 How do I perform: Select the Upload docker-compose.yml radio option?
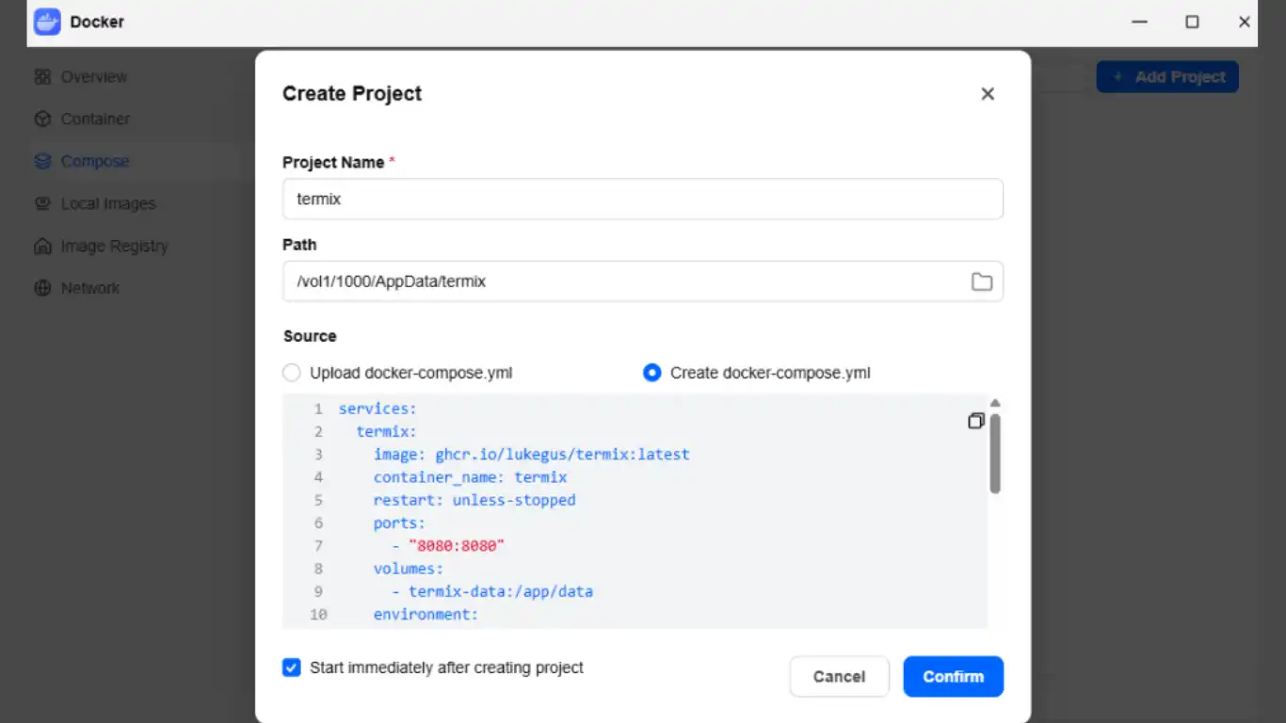tap(292, 373)
